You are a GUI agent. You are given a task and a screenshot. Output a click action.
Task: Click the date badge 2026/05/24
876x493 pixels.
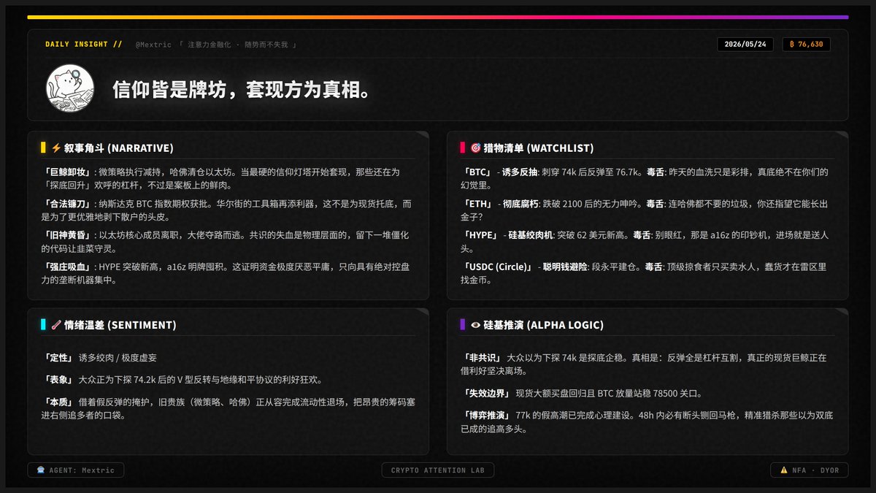pos(745,44)
